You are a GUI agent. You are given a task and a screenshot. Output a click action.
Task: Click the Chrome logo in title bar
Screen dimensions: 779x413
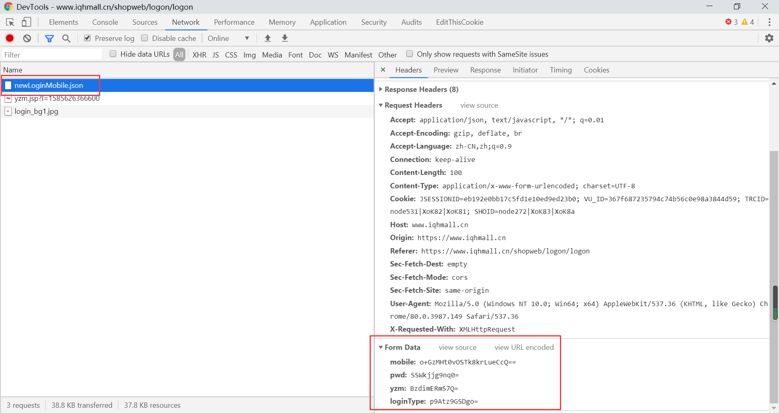tap(8, 7)
